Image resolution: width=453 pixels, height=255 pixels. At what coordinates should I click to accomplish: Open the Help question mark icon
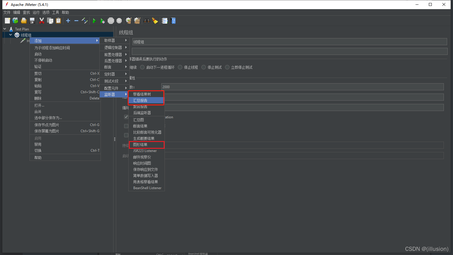tap(173, 21)
